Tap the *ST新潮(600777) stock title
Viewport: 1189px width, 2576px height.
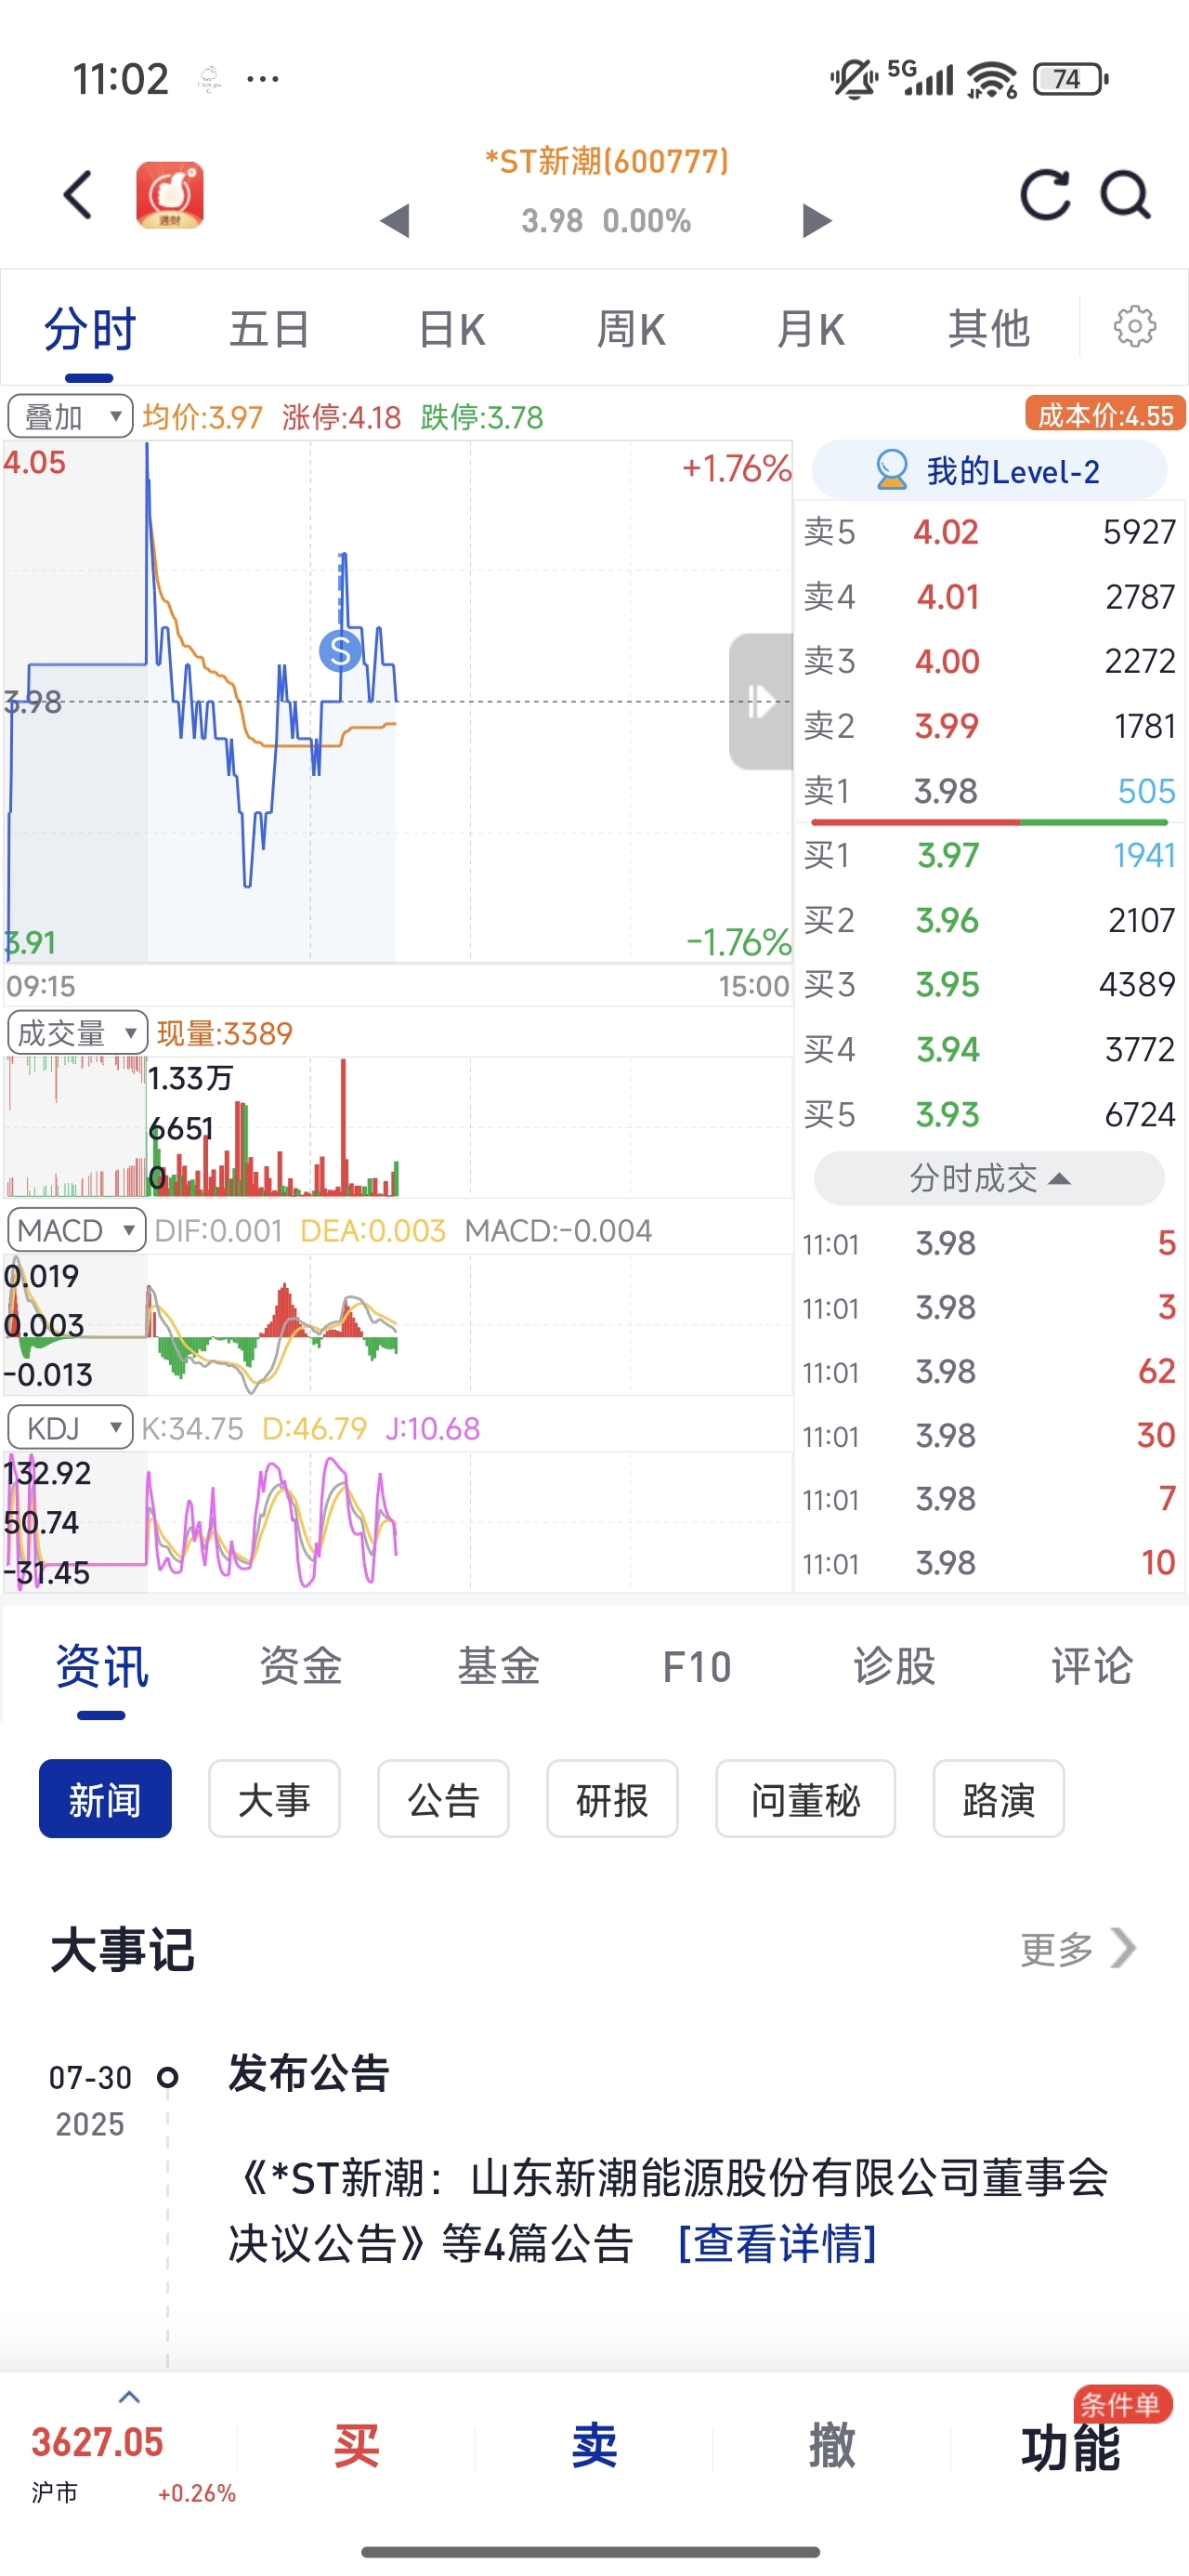pos(607,161)
